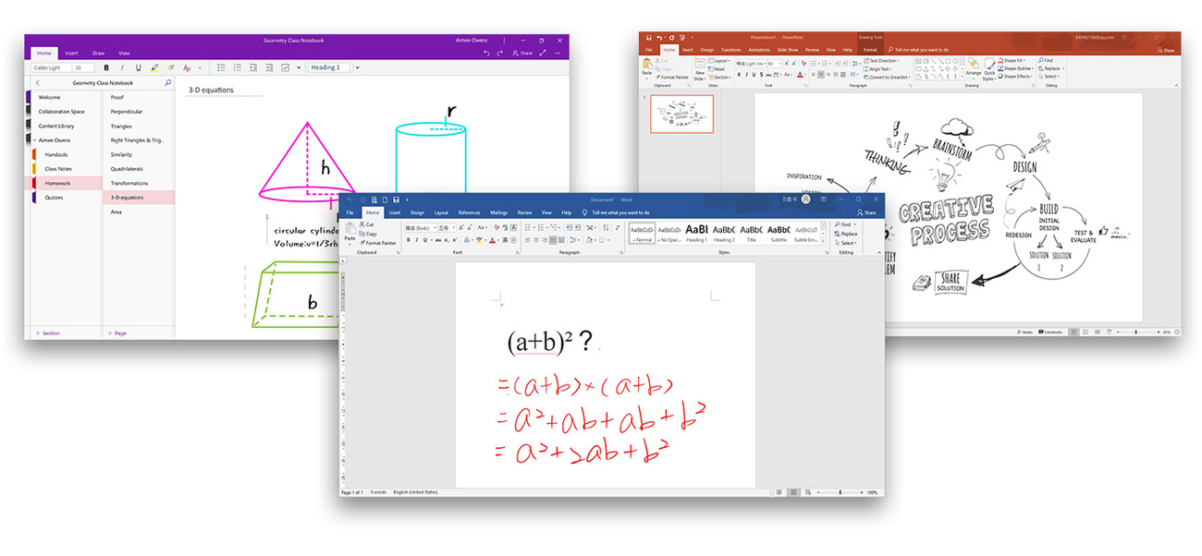The image size is (1202, 556).
Task: Open the References tab in Word
Action: 469,212
